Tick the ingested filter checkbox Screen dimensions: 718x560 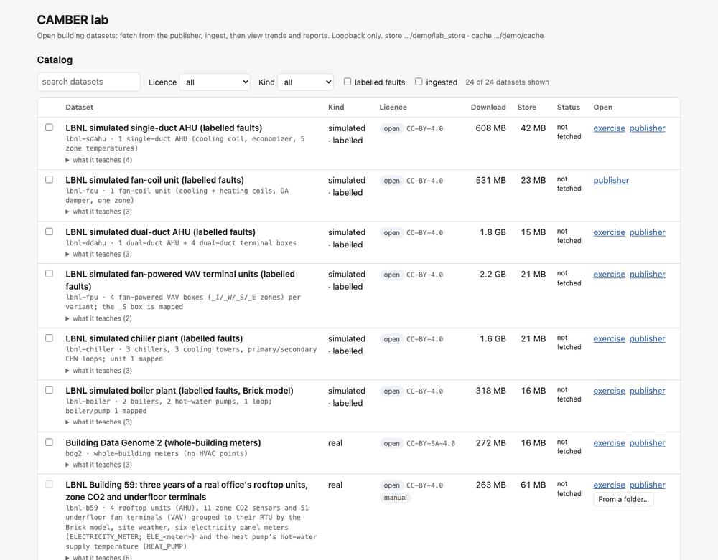coord(419,81)
